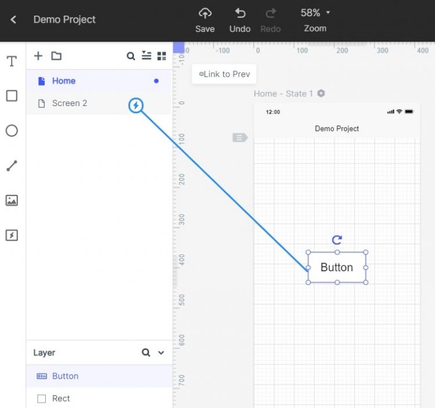435x408 pixels.
Task: Create a new folder in screens panel
Action: pos(56,56)
